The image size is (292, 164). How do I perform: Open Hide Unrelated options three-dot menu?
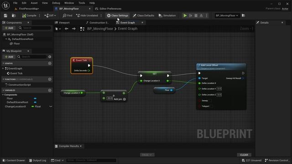point(101,15)
